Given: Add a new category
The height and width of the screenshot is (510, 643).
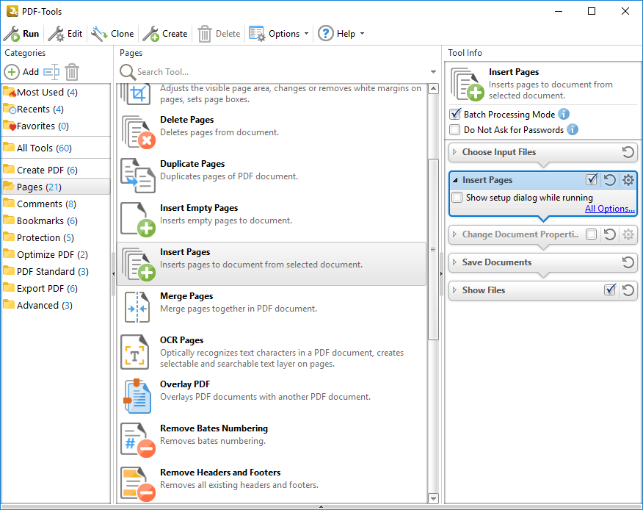Looking at the screenshot, I should (x=22, y=72).
